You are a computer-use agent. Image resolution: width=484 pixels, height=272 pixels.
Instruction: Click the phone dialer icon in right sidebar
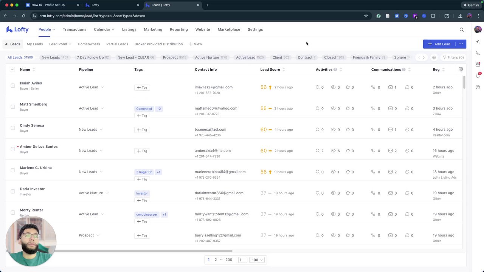coord(478,53)
